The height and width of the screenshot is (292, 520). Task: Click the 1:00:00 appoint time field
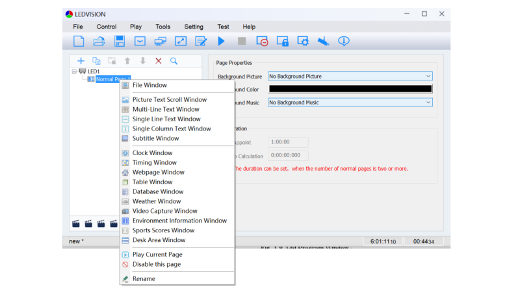pyautogui.click(x=288, y=142)
